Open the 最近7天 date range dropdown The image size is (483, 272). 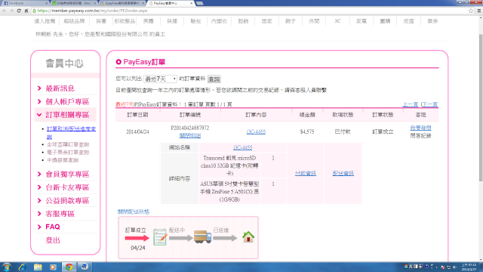click(160, 79)
